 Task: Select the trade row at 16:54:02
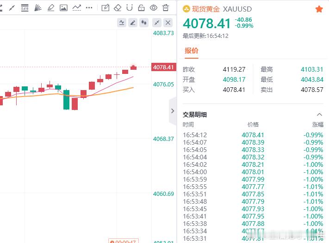pos(253,164)
